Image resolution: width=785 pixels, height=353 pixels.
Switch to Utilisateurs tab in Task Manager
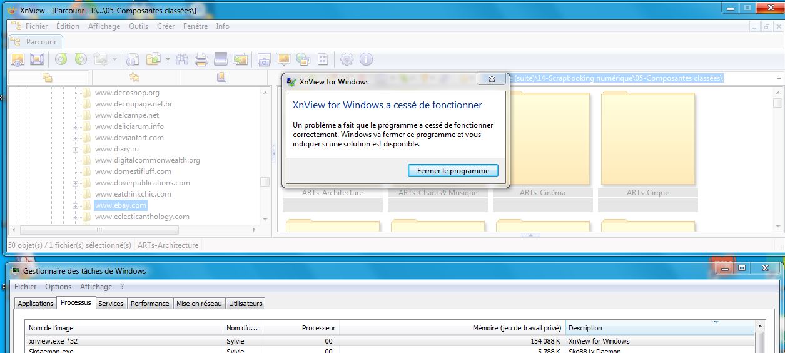tap(246, 304)
